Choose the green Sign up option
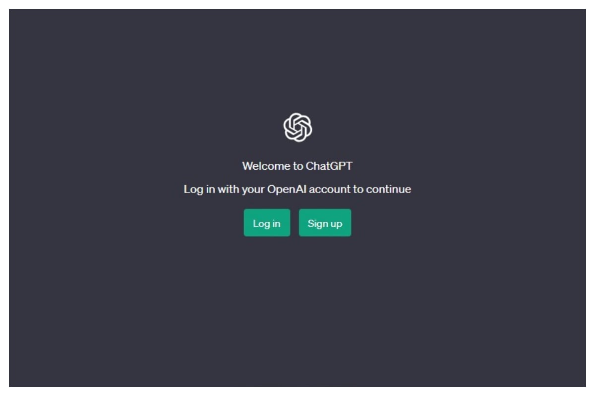The width and height of the screenshot is (595, 396). tap(325, 223)
